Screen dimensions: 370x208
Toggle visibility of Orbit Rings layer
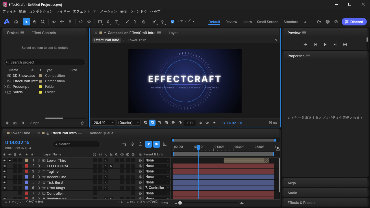(5, 188)
